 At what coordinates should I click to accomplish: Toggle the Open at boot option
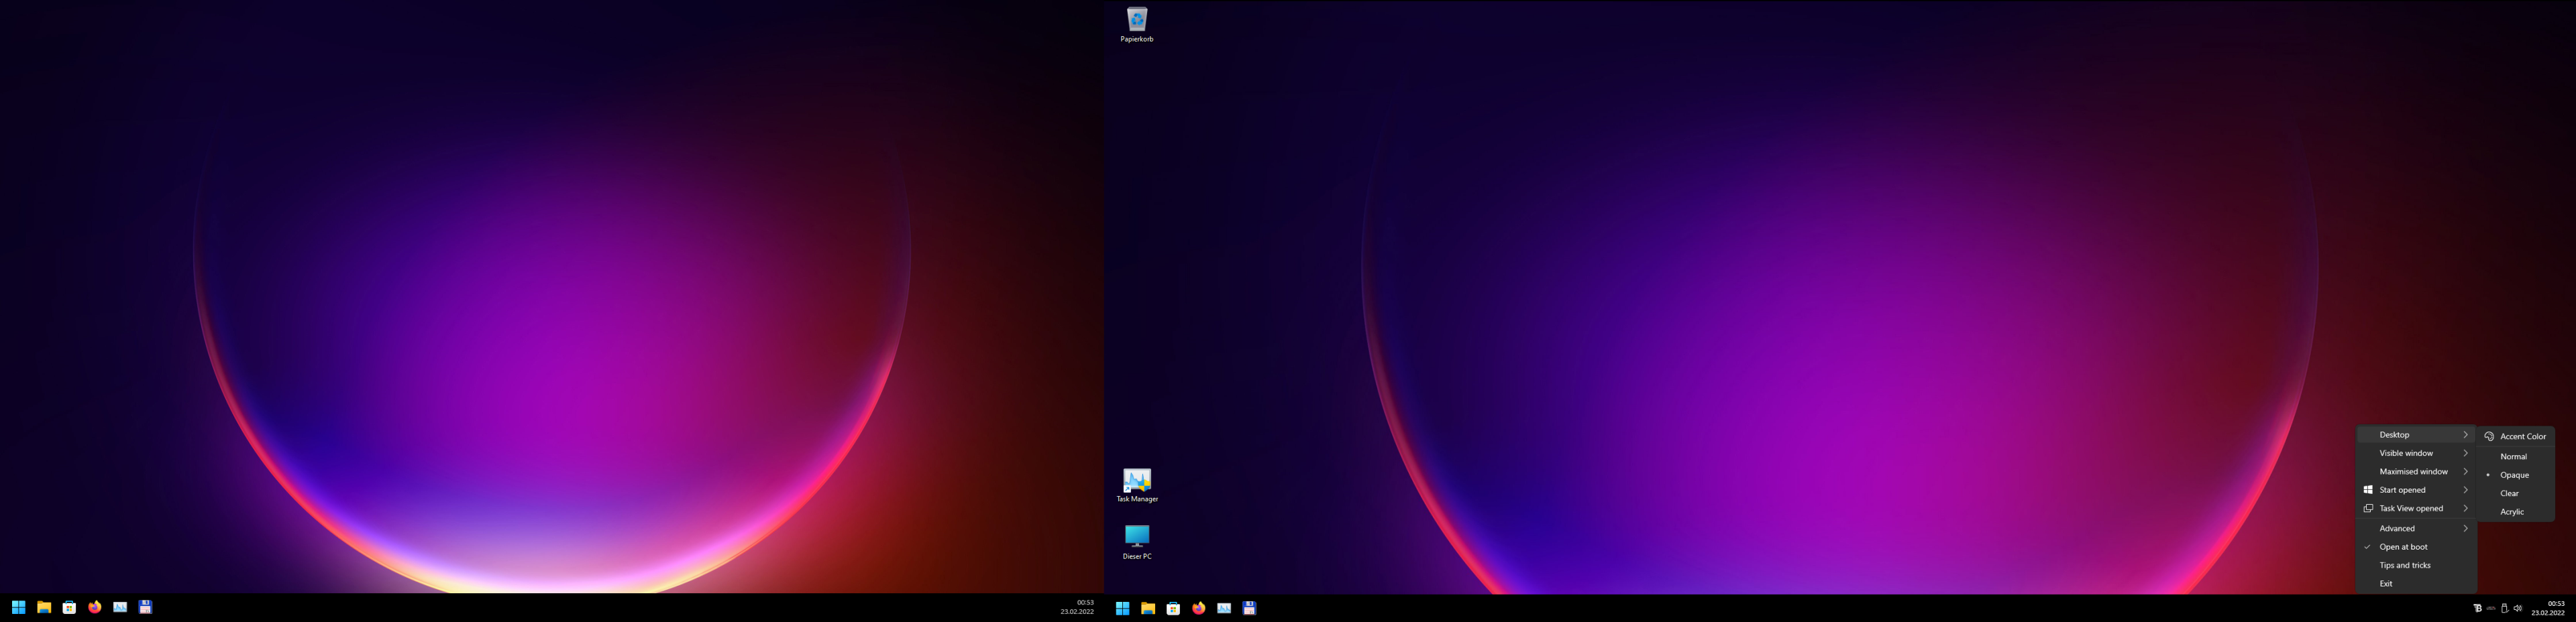pos(2416,547)
